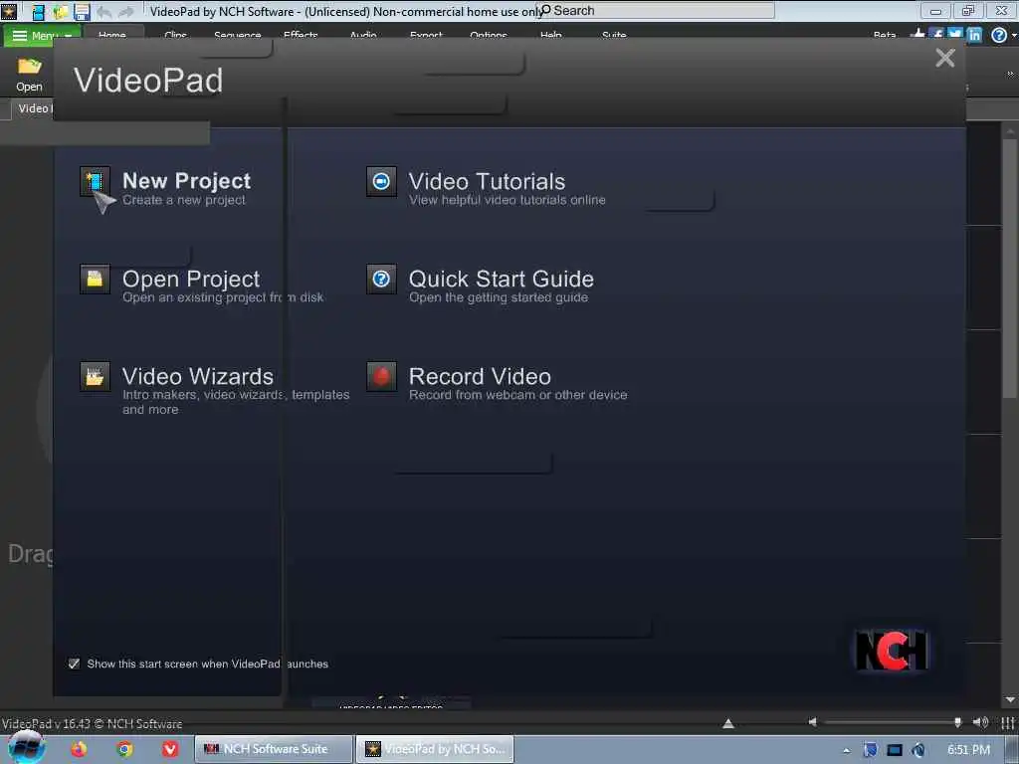Launch Video Wizards option
Screen dimensions: 1019x764
click(198, 376)
